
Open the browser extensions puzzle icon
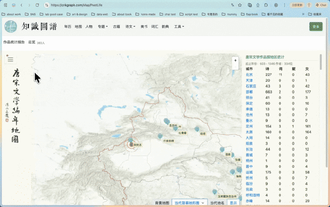(x=266, y=5)
